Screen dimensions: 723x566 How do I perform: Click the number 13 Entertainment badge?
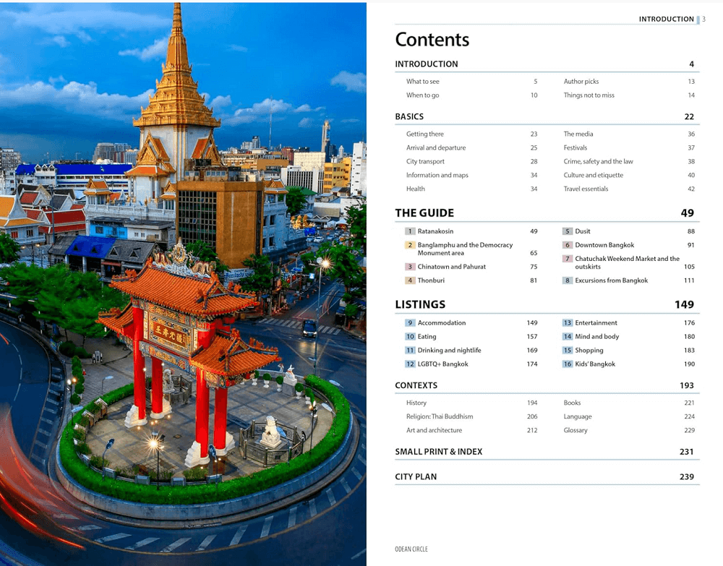pos(568,323)
